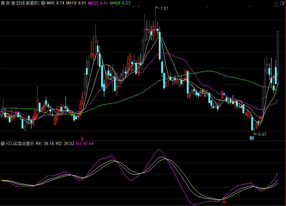Click the RD: 35.02 value label
Image resolution: width=286 pixels, height=206 pixels.
[x=65, y=144]
